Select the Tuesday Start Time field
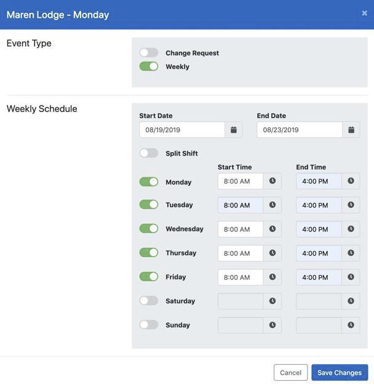This screenshot has width=374, height=387. tap(241, 205)
